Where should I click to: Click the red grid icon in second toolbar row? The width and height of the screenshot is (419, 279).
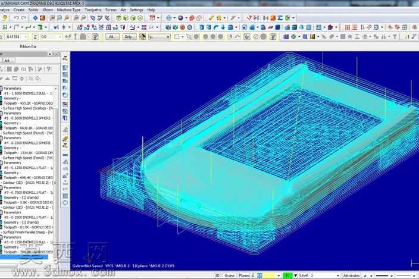[348, 27]
